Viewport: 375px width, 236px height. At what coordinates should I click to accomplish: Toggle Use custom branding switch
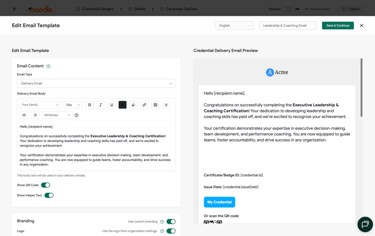pyautogui.click(x=171, y=221)
